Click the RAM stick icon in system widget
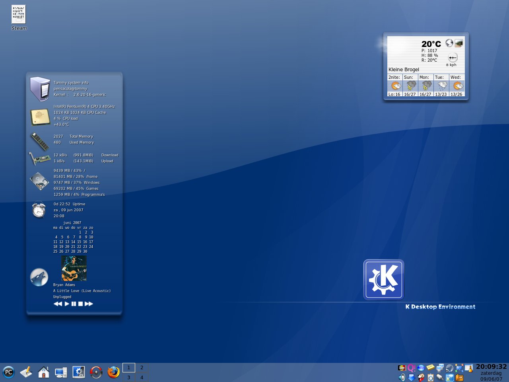 tap(39, 141)
